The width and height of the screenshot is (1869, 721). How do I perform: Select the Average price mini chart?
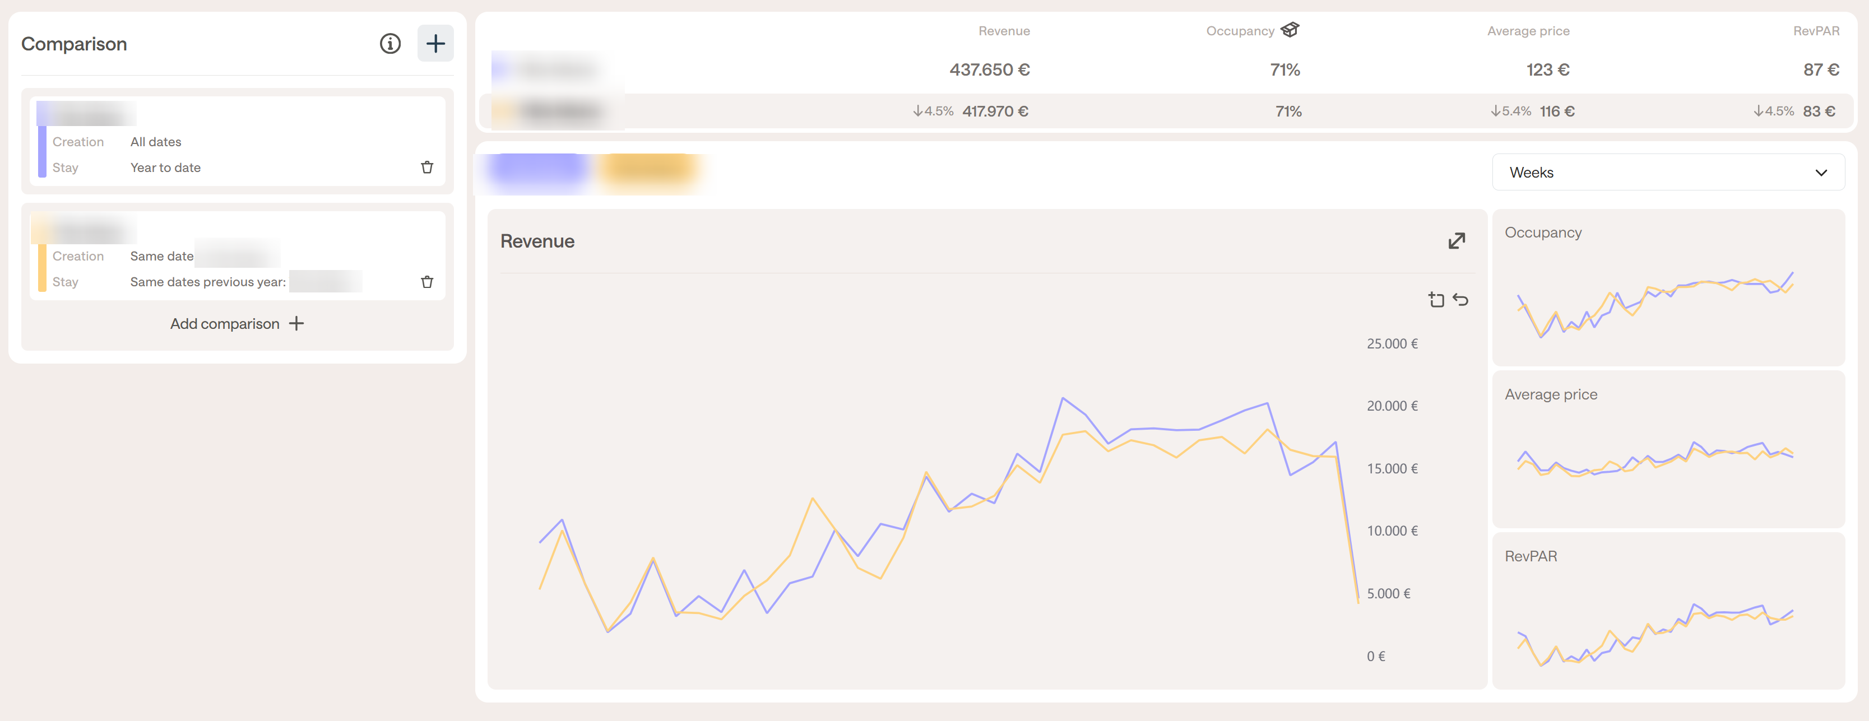coord(1668,449)
